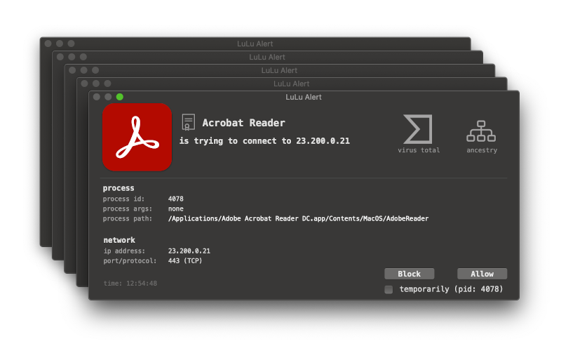Viewport: 561px width, 358px height.
Task: Block the Acrobat Reader connection
Action: (410, 274)
